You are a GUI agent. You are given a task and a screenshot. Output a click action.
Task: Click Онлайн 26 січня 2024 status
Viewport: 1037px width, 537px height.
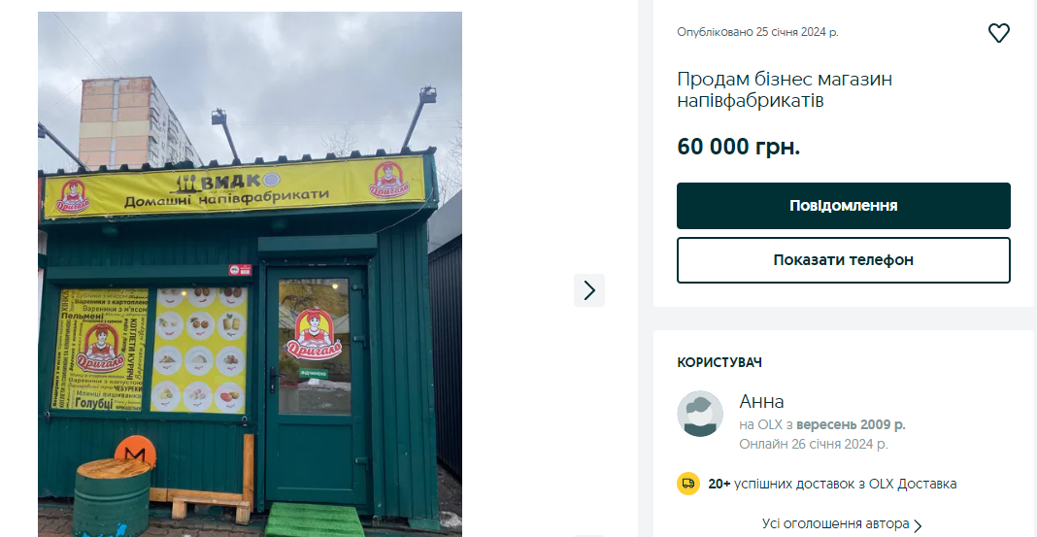[814, 444]
